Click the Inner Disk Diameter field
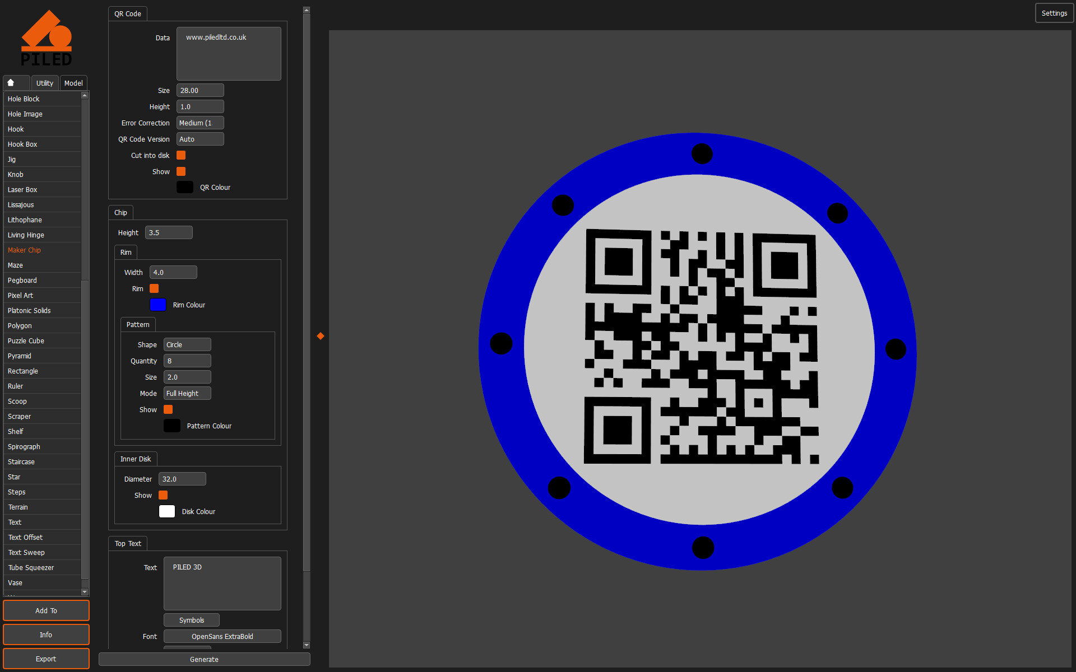The width and height of the screenshot is (1076, 672). pos(182,479)
